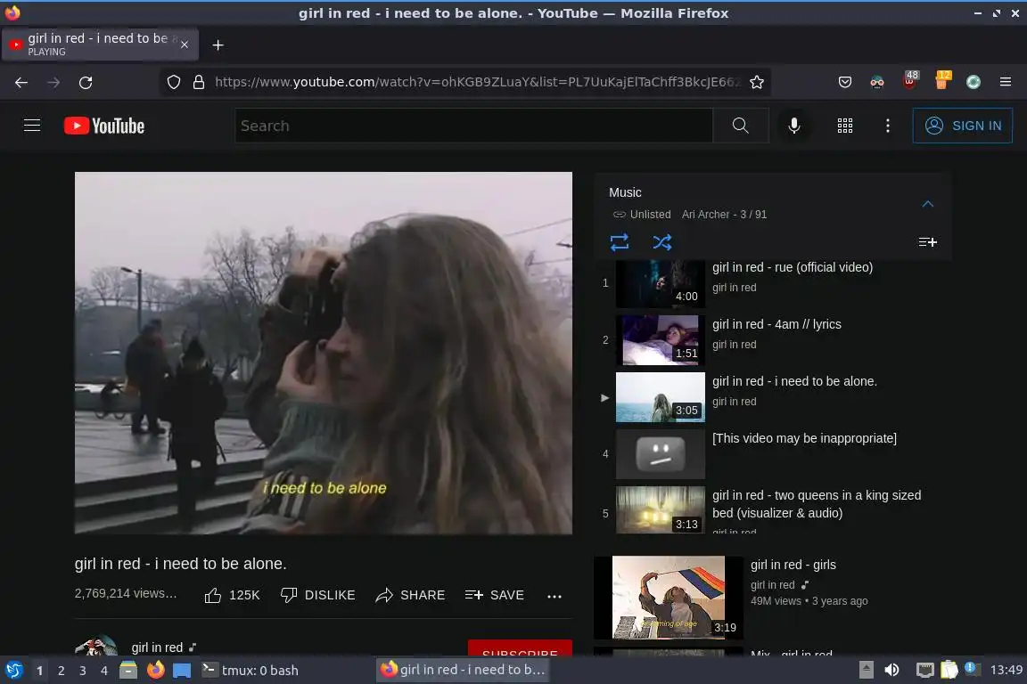Save page to Pocket
The image size is (1027, 684).
(845, 83)
